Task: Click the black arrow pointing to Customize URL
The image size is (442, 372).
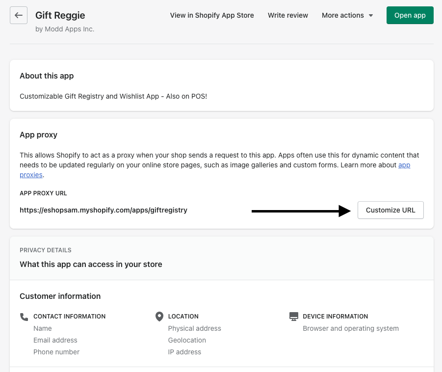Action: (301, 211)
